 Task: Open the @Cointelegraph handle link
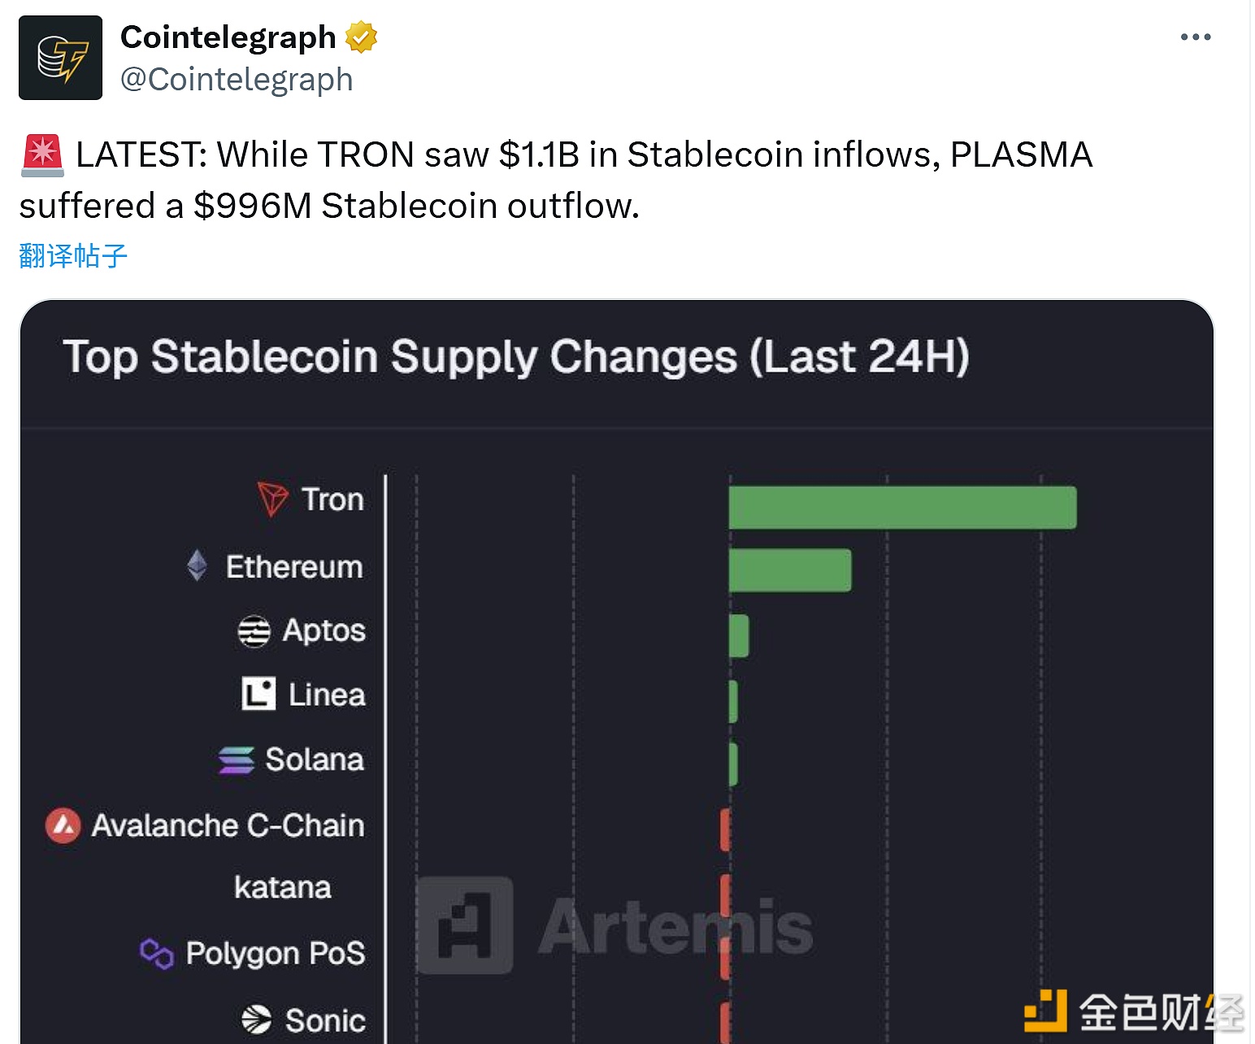pos(237,80)
